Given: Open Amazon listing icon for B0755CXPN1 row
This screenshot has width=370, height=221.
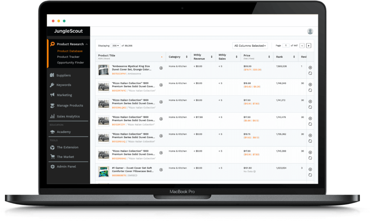Looking at the screenshot, I should click(x=161, y=68).
